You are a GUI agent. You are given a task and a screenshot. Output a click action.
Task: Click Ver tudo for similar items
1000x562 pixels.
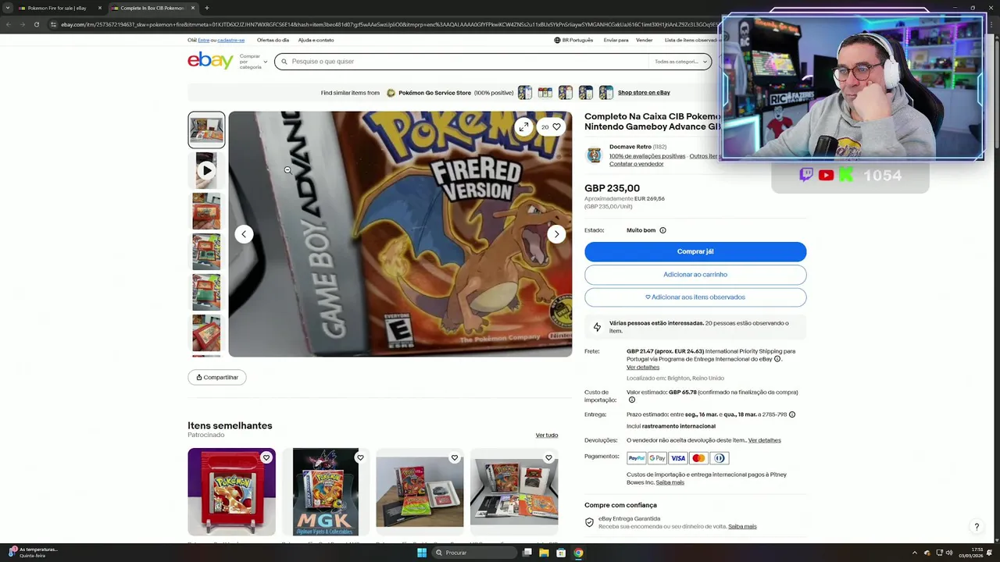coord(547,436)
